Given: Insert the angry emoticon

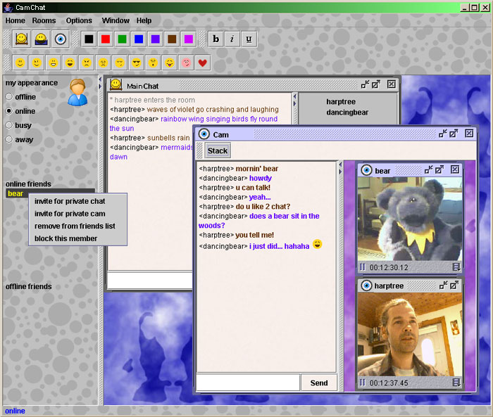Looking at the screenshot, I should (87, 63).
